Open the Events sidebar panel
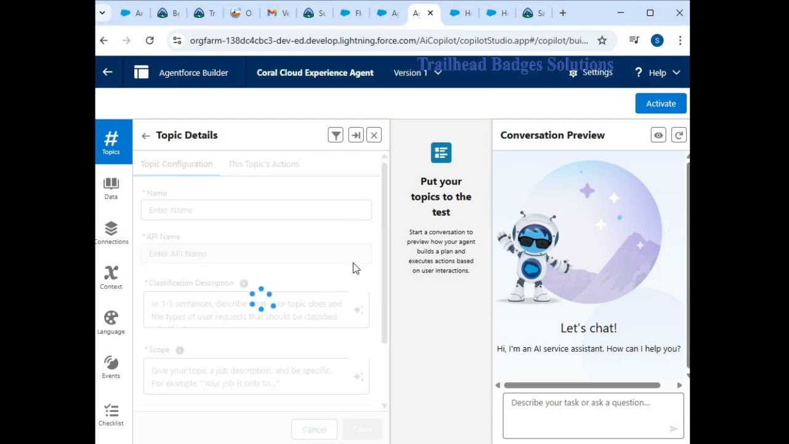 (111, 367)
